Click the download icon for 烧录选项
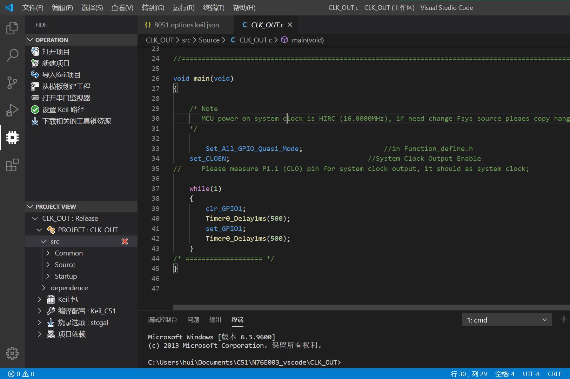The width and height of the screenshot is (570, 379). coord(51,323)
